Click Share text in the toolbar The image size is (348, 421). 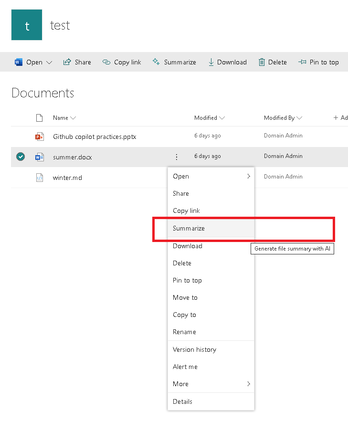[x=83, y=62]
